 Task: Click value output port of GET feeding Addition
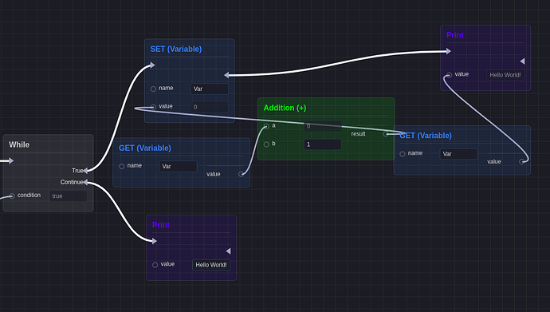pos(241,174)
